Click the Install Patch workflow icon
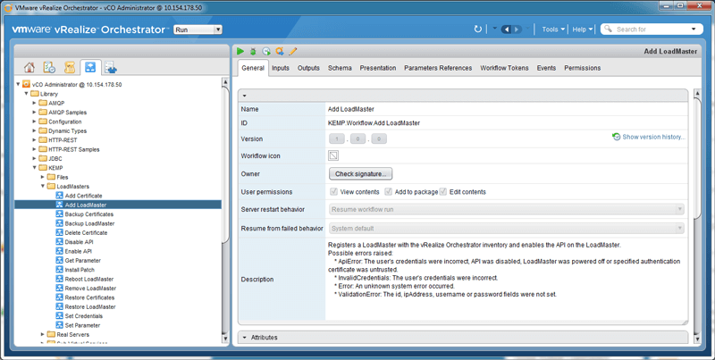This screenshot has width=715, height=360. coord(59,270)
